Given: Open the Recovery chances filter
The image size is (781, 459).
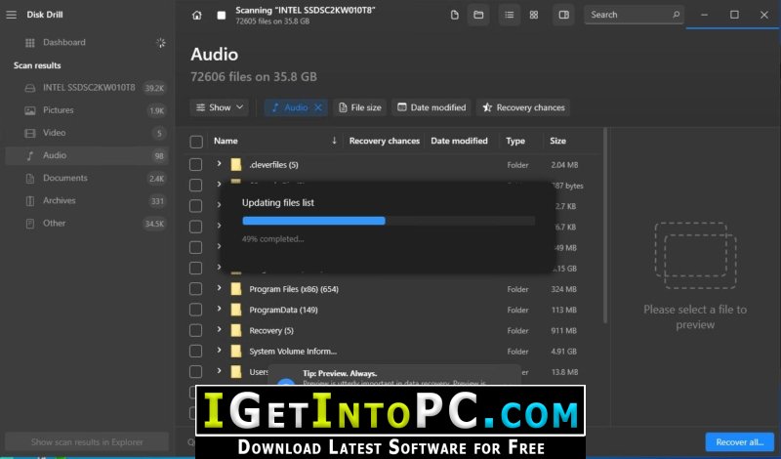Looking at the screenshot, I should coord(523,107).
